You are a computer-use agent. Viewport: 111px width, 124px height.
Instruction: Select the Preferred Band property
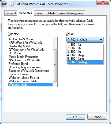tap(30, 64)
